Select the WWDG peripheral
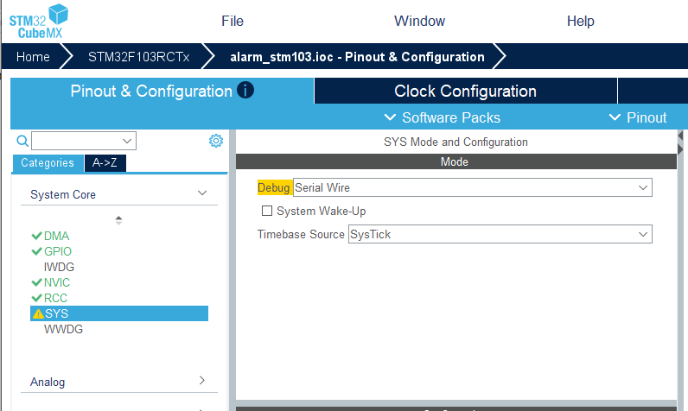The image size is (688, 411). (63, 329)
